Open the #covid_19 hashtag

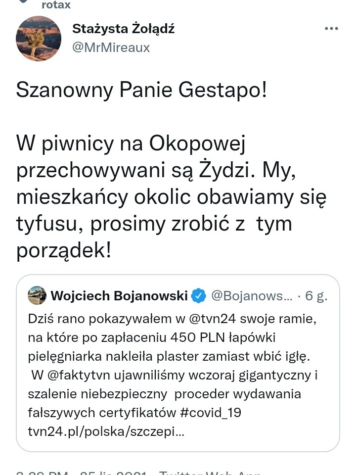click(211, 413)
